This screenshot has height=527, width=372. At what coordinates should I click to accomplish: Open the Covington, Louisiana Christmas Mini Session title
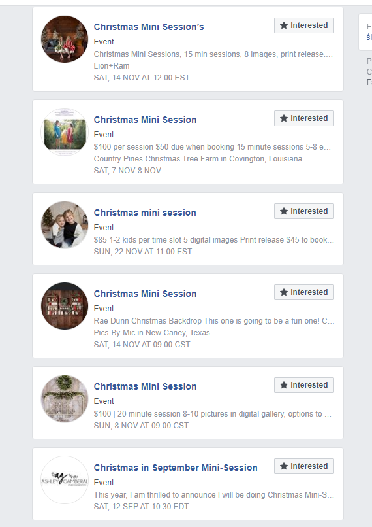(145, 120)
